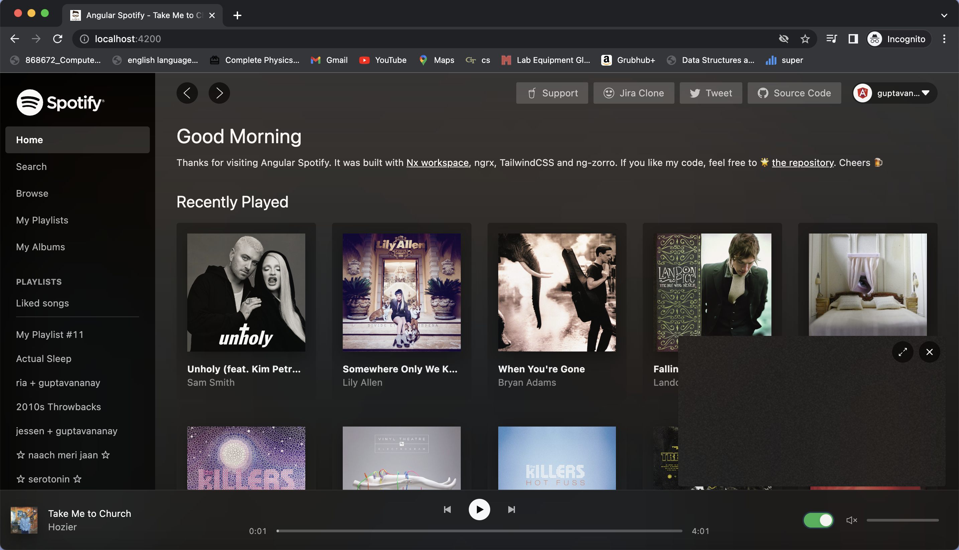
Task: Click the app's forward navigation arrow
Action: (x=219, y=93)
